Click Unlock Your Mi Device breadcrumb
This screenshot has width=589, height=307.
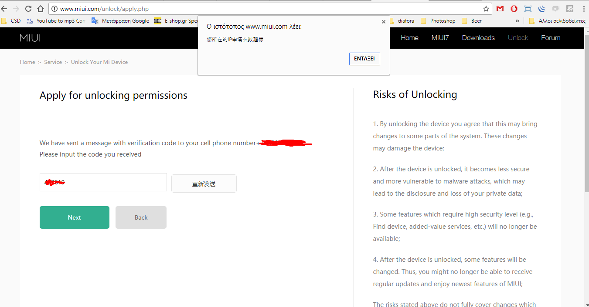click(99, 62)
